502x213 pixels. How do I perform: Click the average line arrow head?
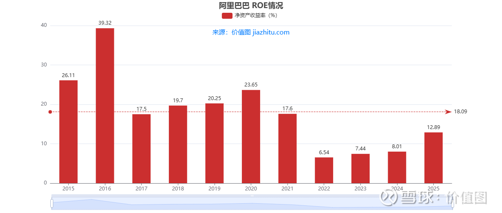tap(449, 112)
